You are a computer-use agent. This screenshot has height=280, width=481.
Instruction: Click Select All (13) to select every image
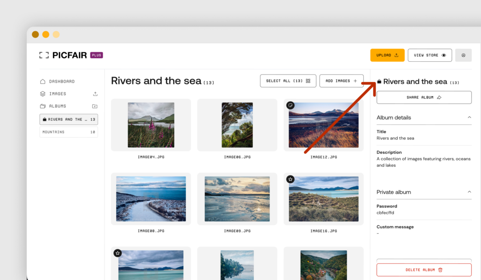pyautogui.click(x=288, y=81)
